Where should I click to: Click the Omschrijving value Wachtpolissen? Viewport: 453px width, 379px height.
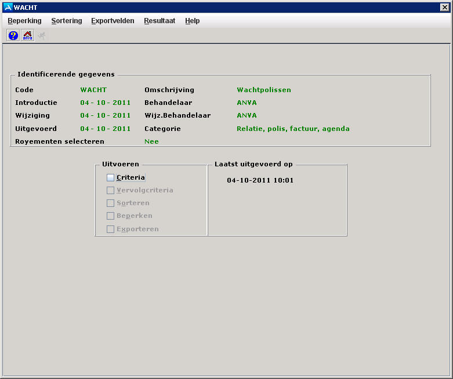(264, 90)
